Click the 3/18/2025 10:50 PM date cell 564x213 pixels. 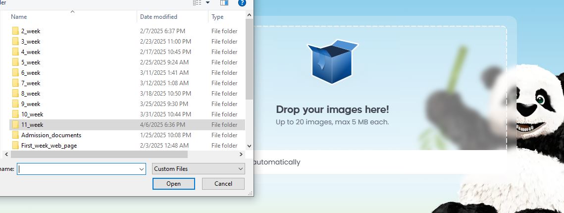(x=165, y=94)
